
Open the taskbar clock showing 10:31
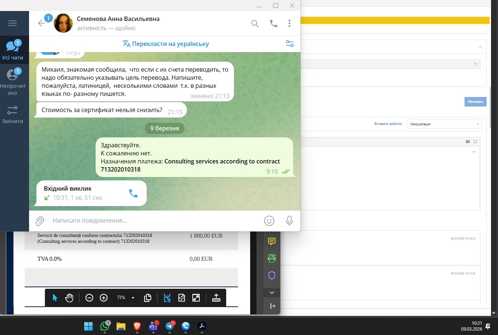click(472, 326)
